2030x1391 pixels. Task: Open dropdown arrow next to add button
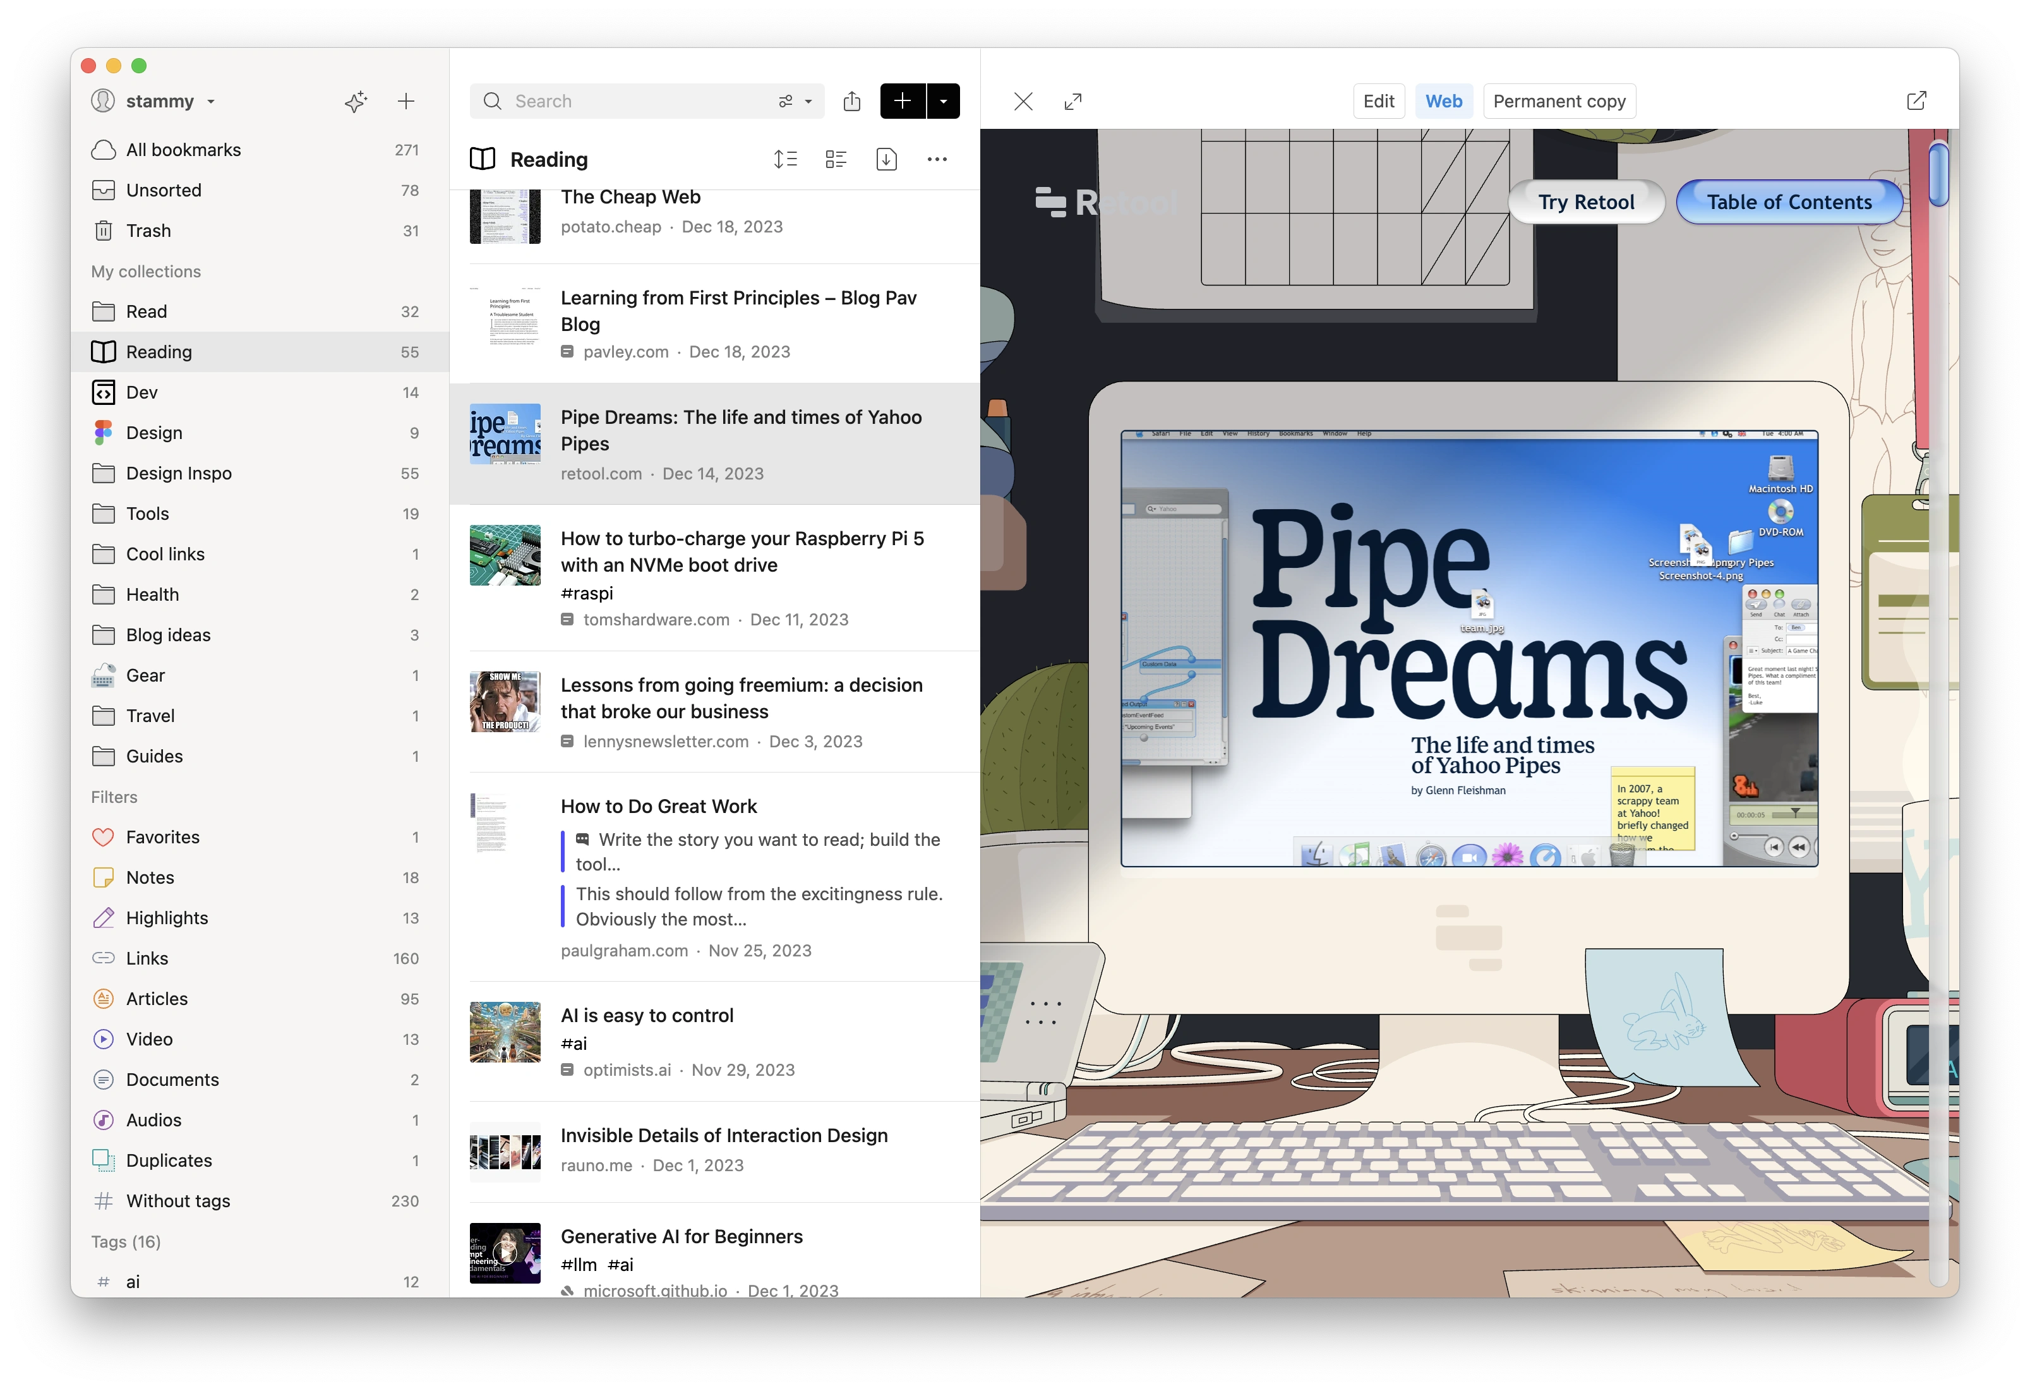coord(944,101)
